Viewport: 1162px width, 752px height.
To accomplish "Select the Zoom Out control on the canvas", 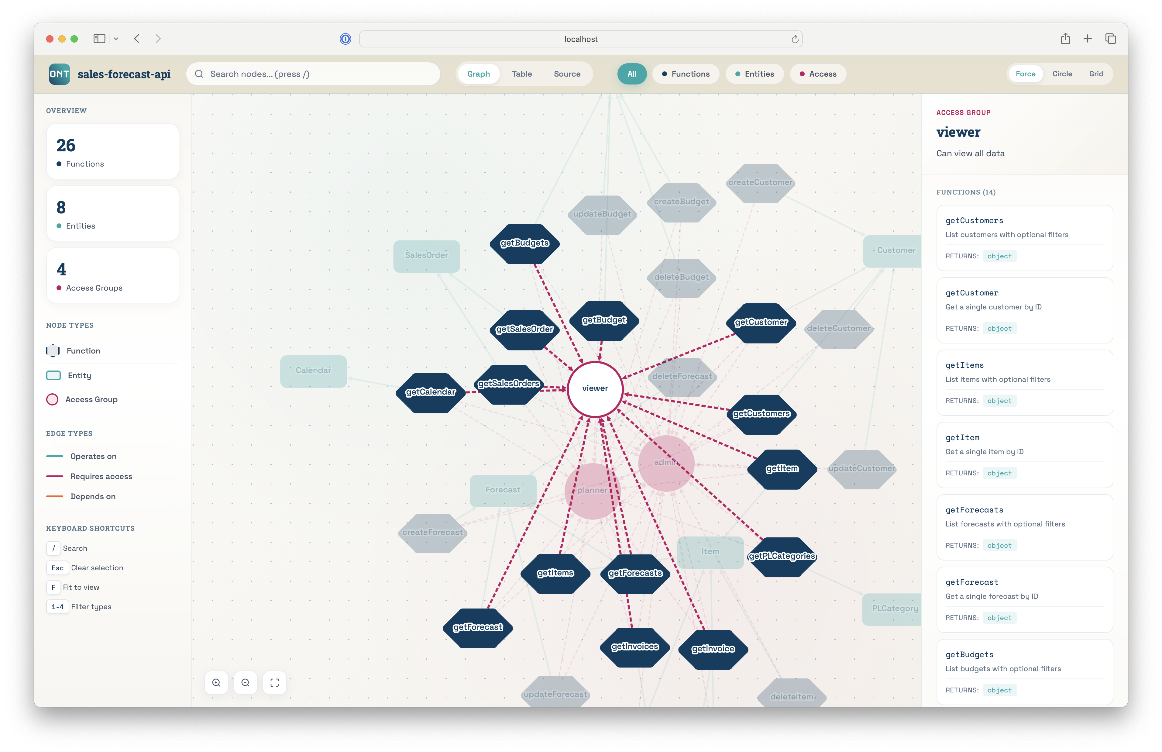I will coord(246,682).
